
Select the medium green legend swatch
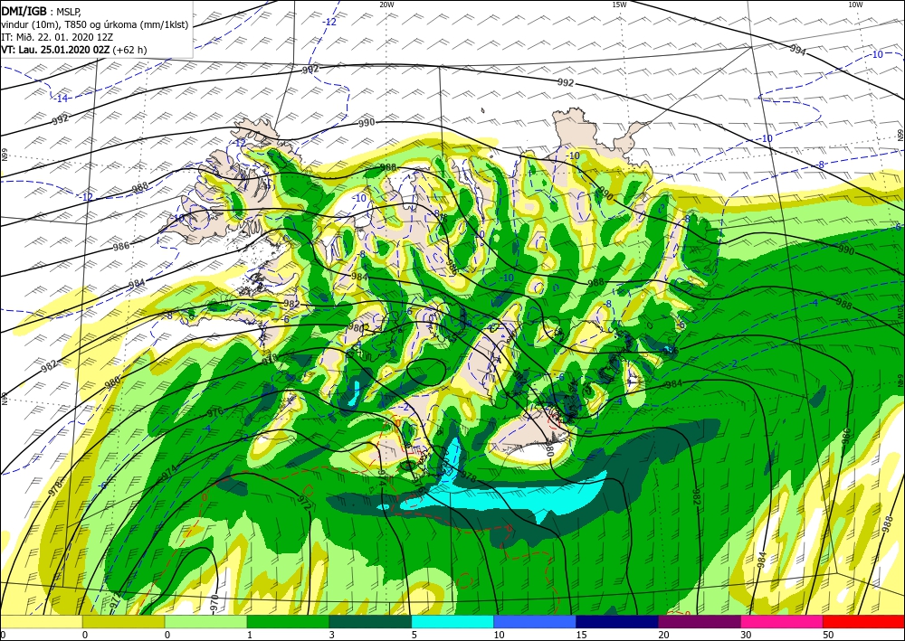pos(288,621)
